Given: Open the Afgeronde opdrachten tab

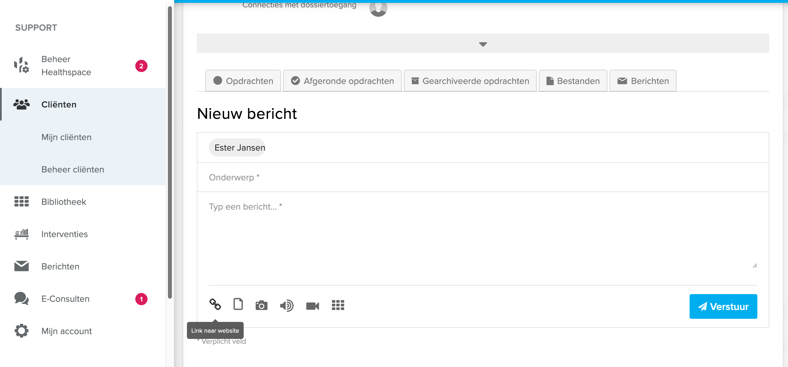Looking at the screenshot, I should click(x=342, y=81).
